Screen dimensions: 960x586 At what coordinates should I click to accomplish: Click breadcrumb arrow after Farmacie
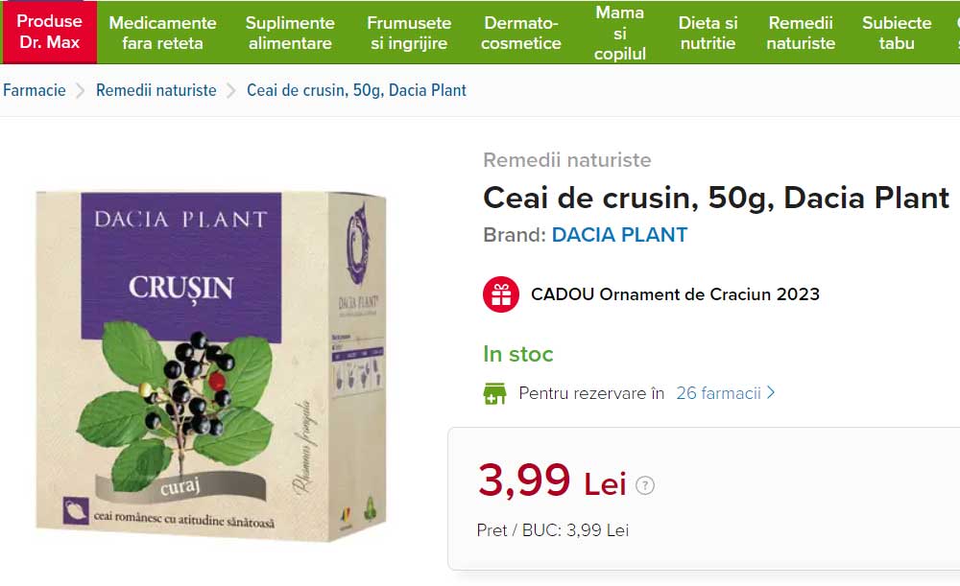point(81,91)
